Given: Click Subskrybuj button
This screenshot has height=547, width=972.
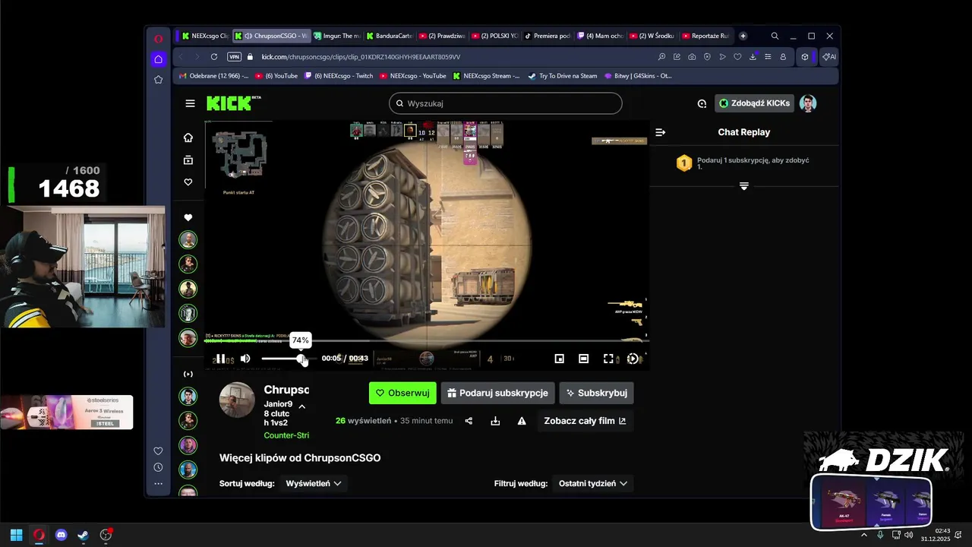Looking at the screenshot, I should coord(596,393).
